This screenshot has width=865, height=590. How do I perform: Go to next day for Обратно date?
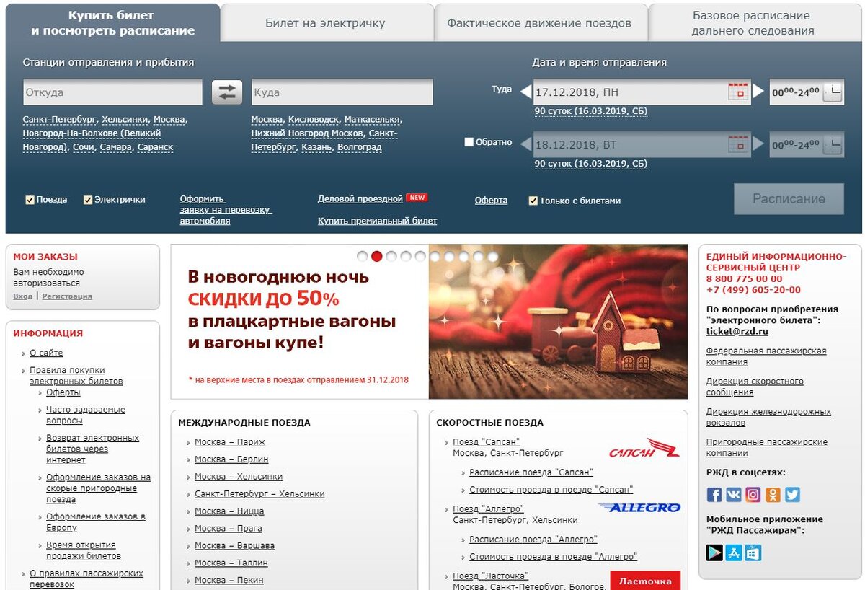(x=758, y=144)
